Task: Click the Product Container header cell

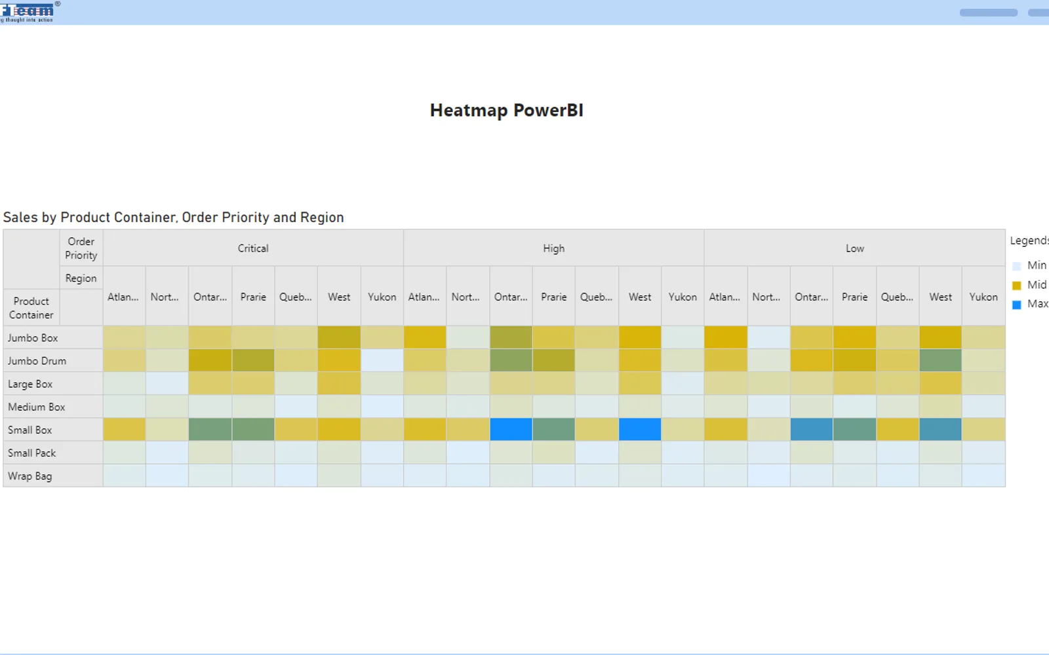Action: 31,308
